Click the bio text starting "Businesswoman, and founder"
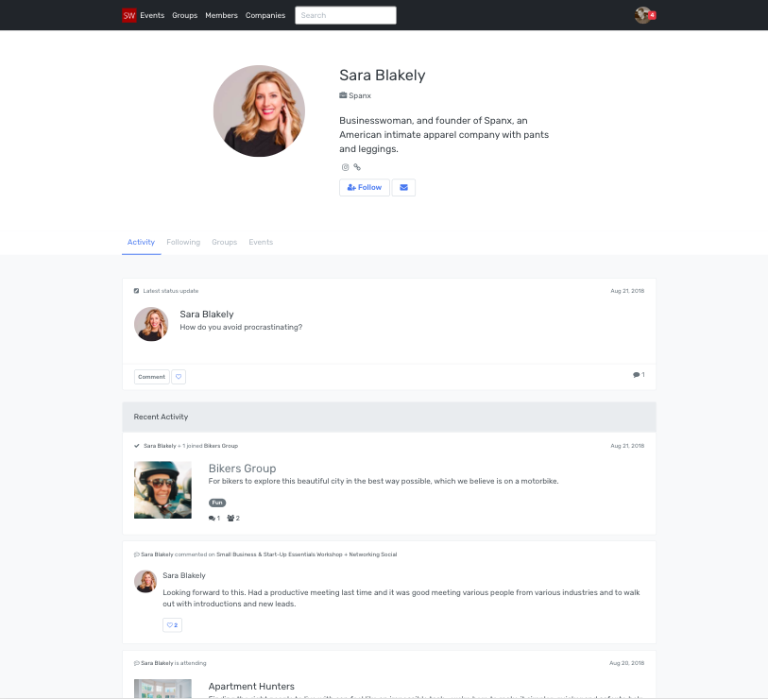Image resolution: width=768 pixels, height=699 pixels. point(444,135)
